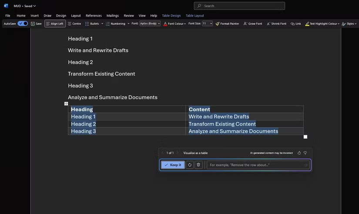The image size is (359, 214).
Task: Open the Font Size dropdown
Action: 208,23
